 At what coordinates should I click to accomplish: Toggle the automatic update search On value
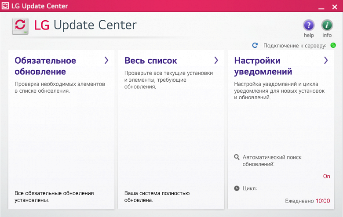[x=327, y=176]
